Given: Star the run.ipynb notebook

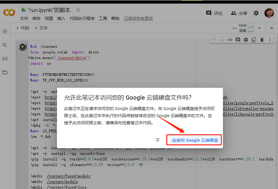Looking at the screenshot, I should pyautogui.click(x=78, y=10).
